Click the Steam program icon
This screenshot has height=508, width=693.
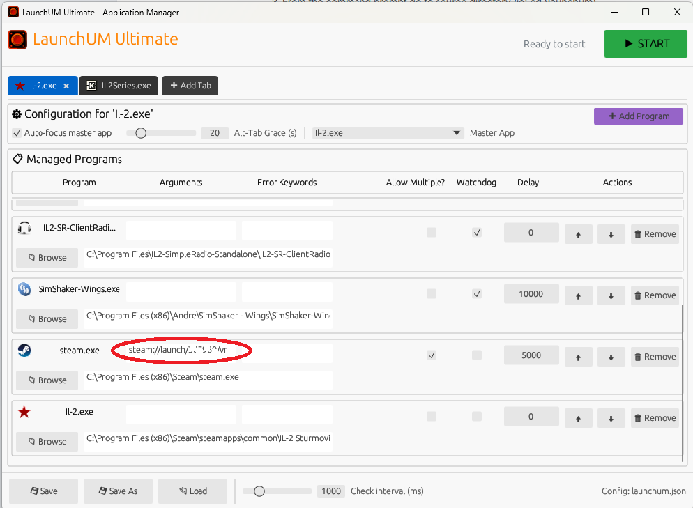pos(24,351)
